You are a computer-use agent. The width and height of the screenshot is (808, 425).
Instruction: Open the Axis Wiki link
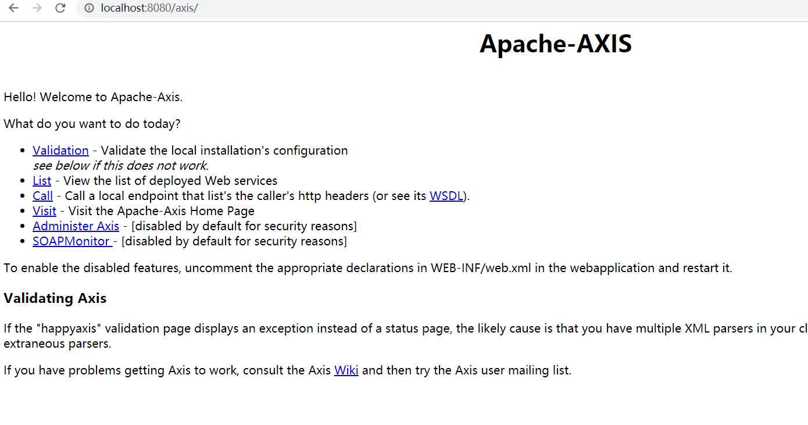346,370
